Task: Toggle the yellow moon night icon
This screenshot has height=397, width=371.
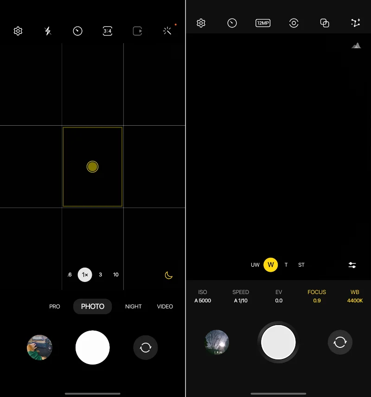Action: click(169, 275)
